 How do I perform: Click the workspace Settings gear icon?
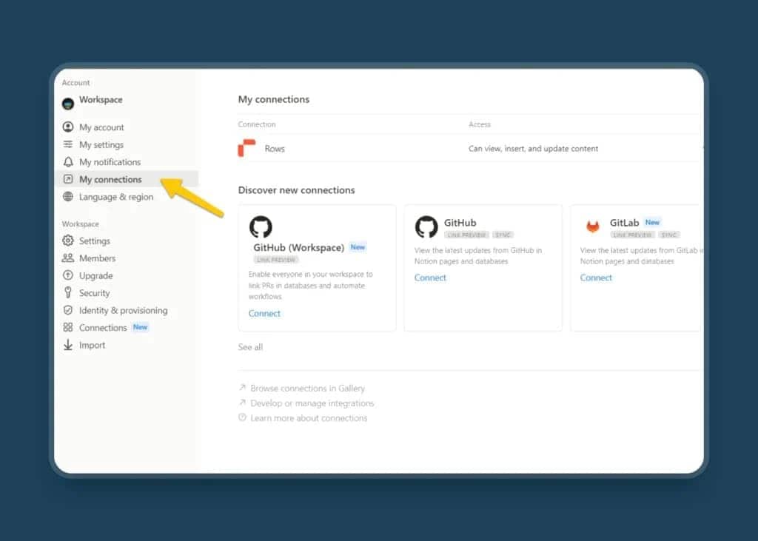click(x=68, y=241)
